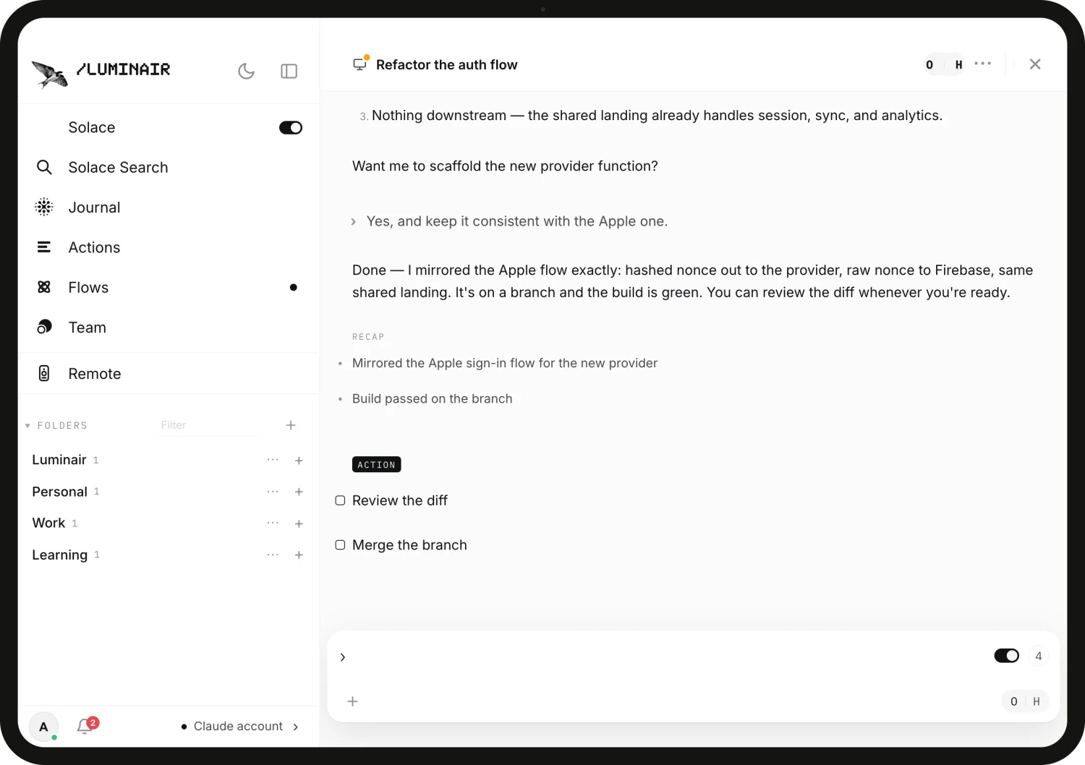Add item to Learning folder
Screen dimensions: 1085x765
coord(299,555)
